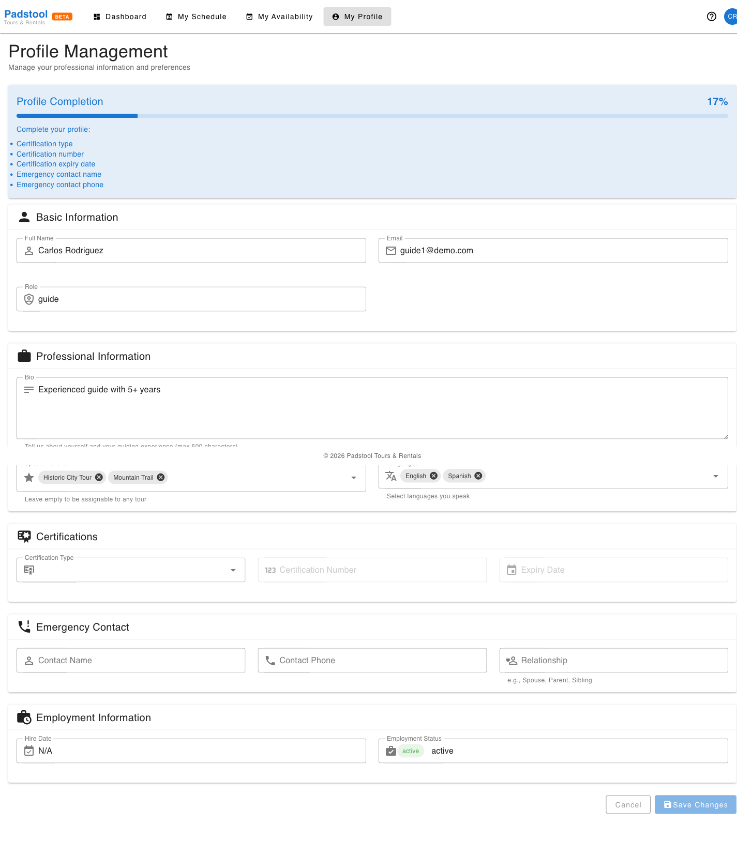Open the help question mark icon

(712, 17)
